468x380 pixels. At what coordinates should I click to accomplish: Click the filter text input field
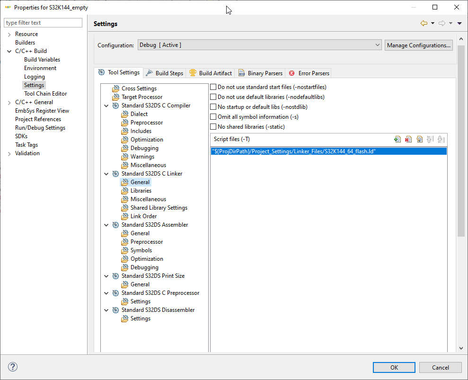(x=43, y=23)
